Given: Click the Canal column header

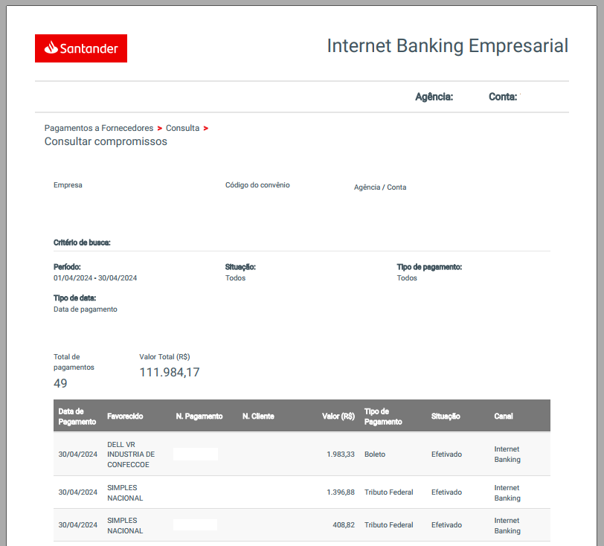Looking at the screenshot, I should [x=504, y=416].
